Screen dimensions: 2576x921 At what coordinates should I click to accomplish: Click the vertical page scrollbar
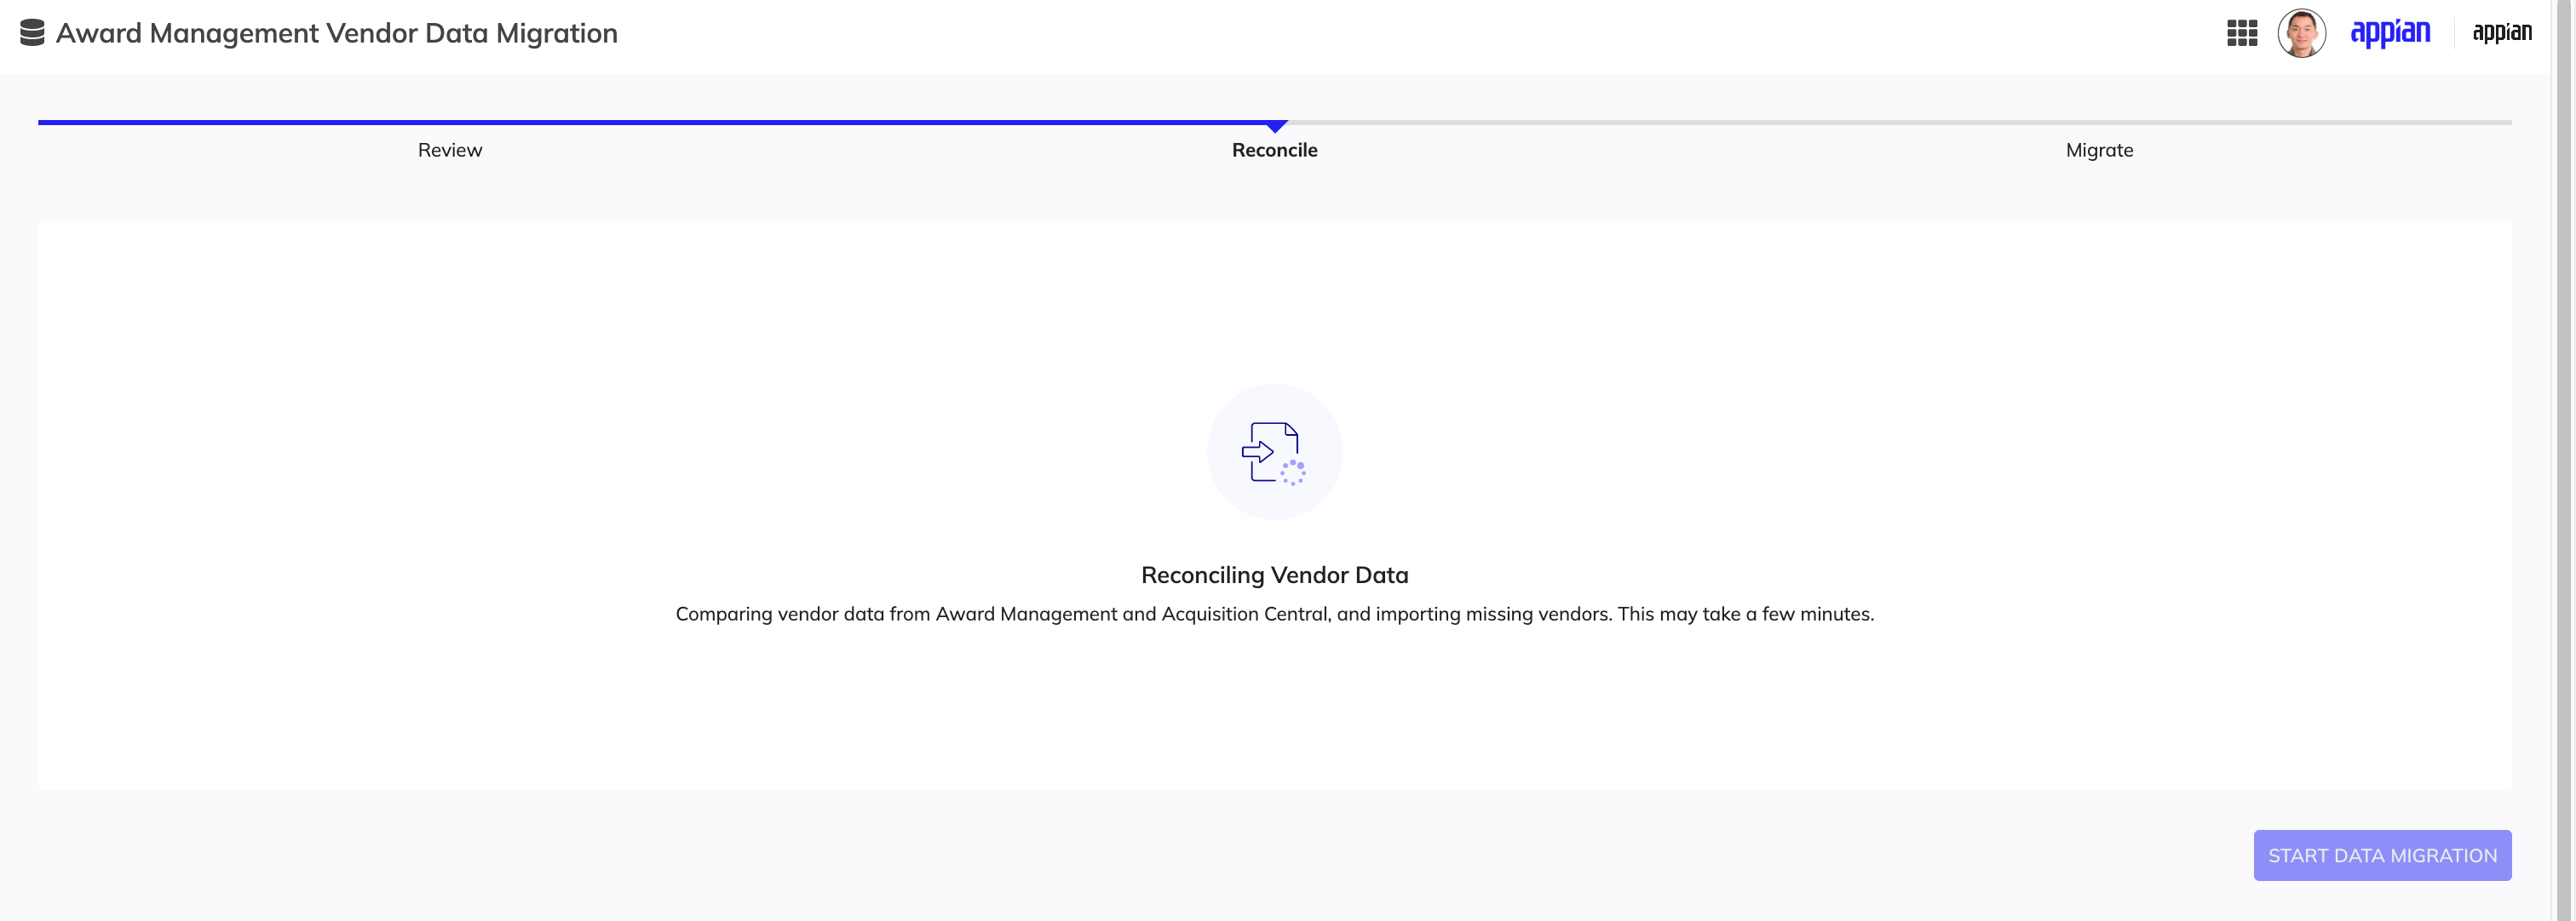pos(2563,460)
